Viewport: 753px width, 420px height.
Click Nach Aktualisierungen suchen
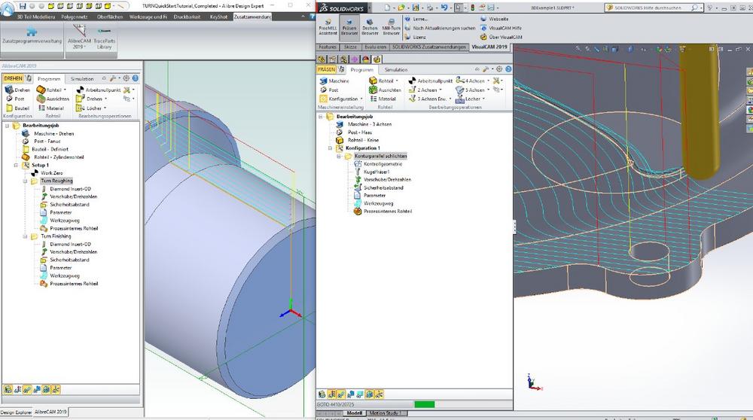click(x=443, y=28)
